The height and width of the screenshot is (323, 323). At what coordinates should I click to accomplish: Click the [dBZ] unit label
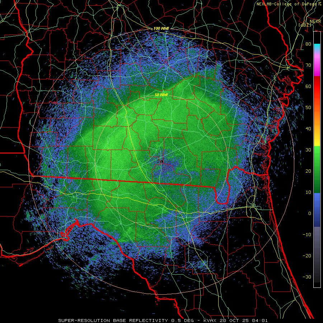tap(305, 25)
